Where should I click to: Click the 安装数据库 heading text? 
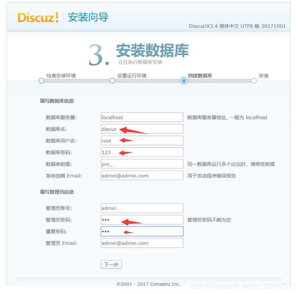click(153, 50)
